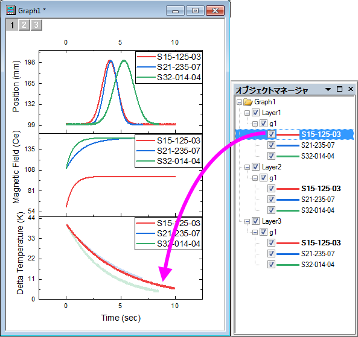Uncheck S21-235-07 plot in Layer2

(271, 200)
